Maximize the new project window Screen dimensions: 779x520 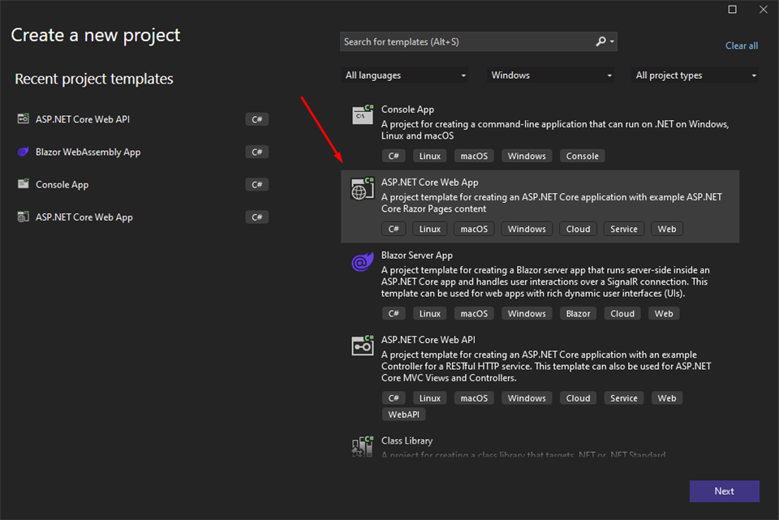[x=733, y=10]
